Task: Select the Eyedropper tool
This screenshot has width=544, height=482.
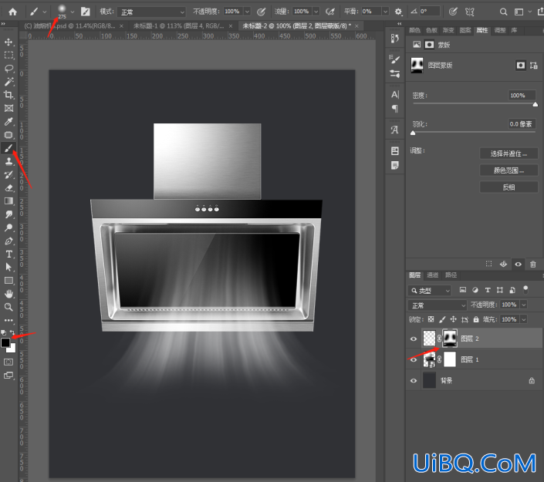Action: coord(8,121)
